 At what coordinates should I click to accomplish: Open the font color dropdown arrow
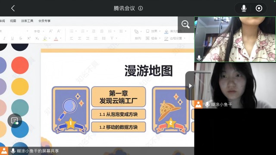coord(61,38)
